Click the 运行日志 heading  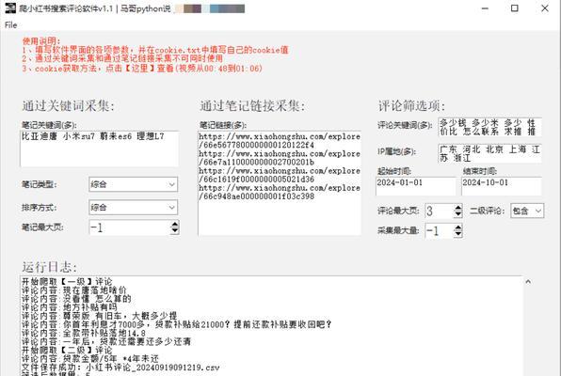pyautogui.click(x=49, y=267)
